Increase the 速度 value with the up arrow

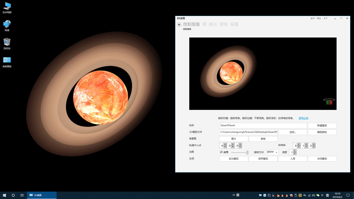pyautogui.click(x=294, y=151)
